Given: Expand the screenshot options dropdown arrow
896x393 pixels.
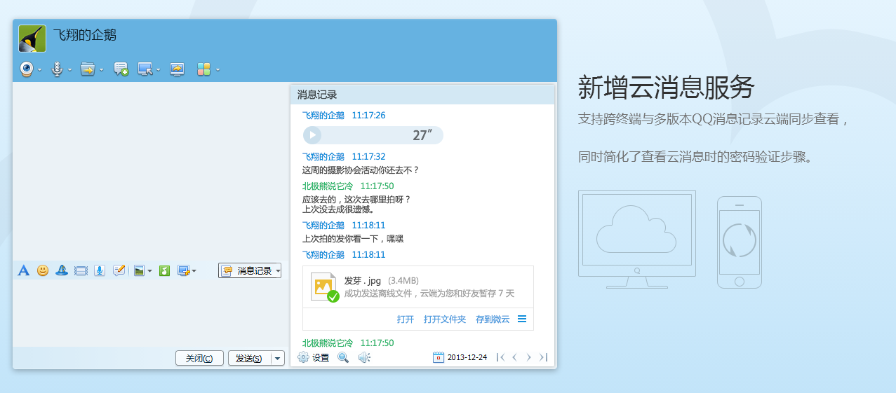Looking at the screenshot, I should [194, 271].
